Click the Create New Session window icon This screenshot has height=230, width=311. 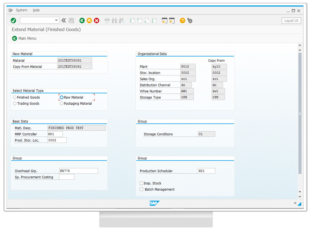pyautogui.click(x=164, y=20)
